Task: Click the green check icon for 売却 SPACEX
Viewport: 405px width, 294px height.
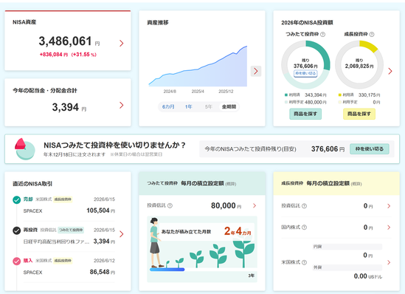Action: point(17,200)
